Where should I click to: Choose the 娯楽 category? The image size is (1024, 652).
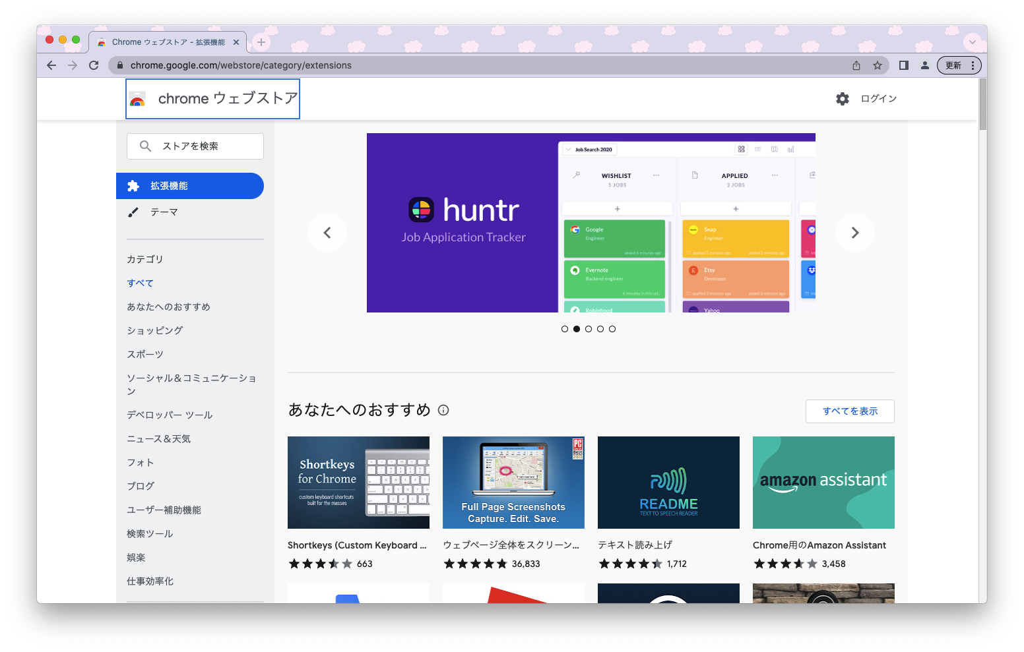[136, 558]
